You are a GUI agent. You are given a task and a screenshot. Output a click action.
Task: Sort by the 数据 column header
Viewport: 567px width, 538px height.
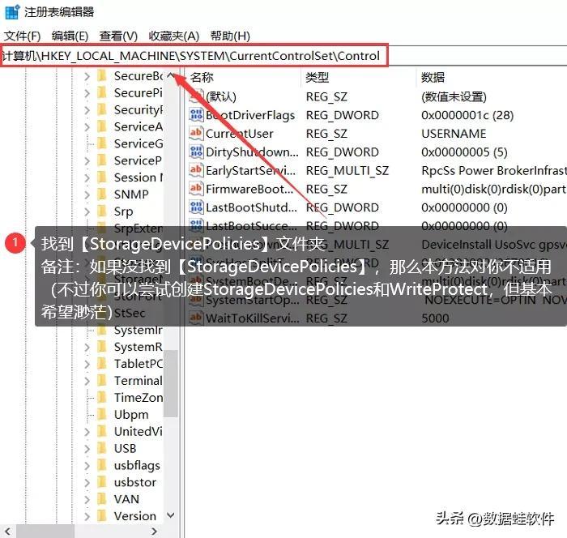click(433, 77)
